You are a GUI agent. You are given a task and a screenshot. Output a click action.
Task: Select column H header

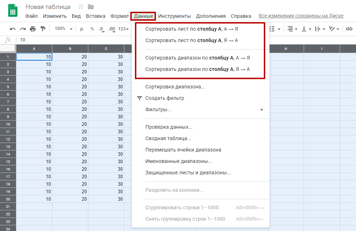286,48
